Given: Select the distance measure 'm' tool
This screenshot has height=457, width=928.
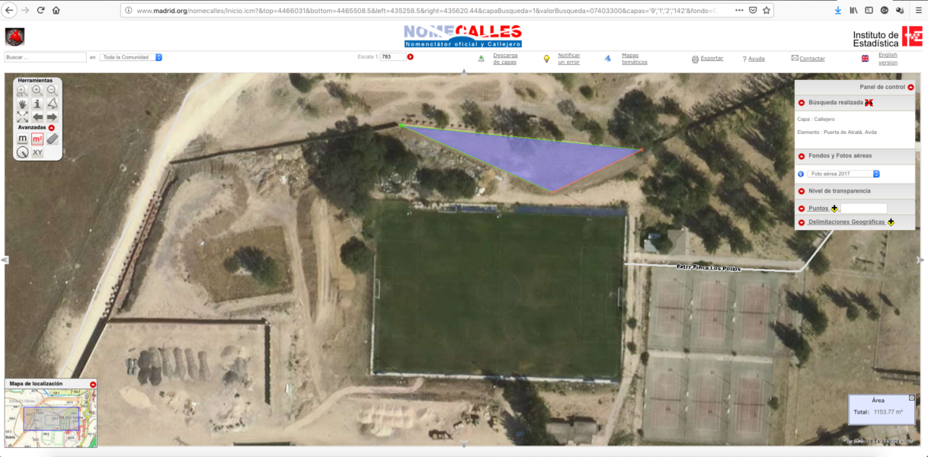Looking at the screenshot, I should click(22, 139).
